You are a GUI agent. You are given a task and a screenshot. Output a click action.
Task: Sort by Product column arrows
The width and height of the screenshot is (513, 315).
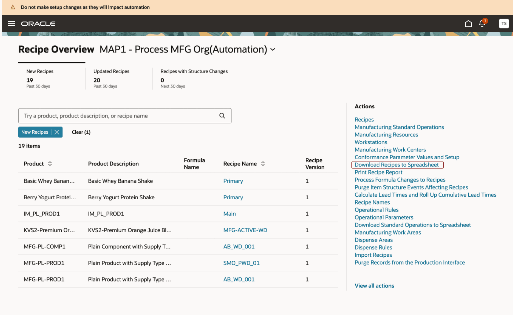(50, 164)
